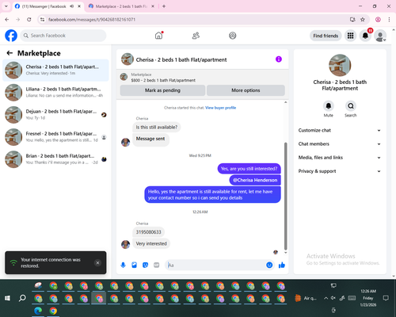Expand Chat members section
Viewport: 396px width, 317px height.
pos(340,144)
